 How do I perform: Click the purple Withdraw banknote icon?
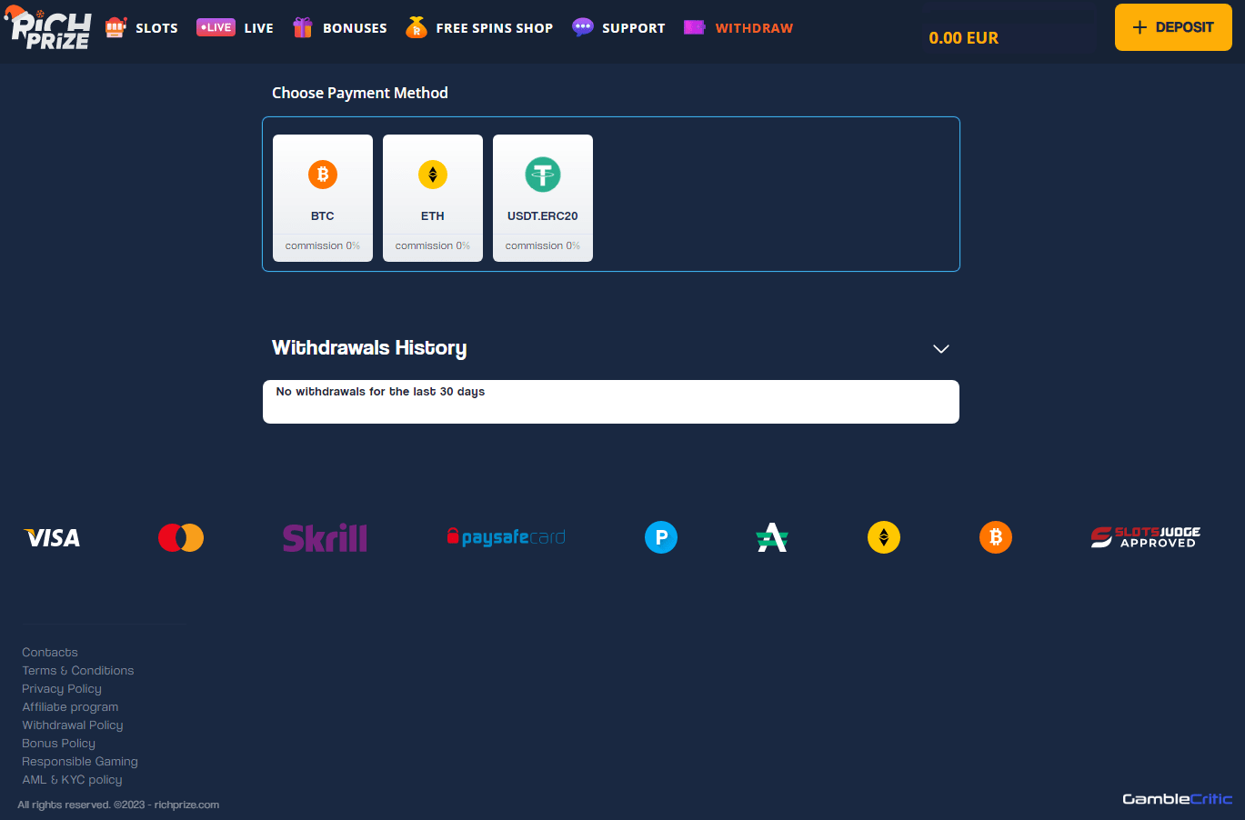(695, 27)
